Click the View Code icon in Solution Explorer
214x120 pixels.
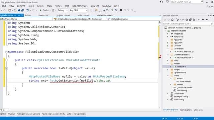(199, 20)
